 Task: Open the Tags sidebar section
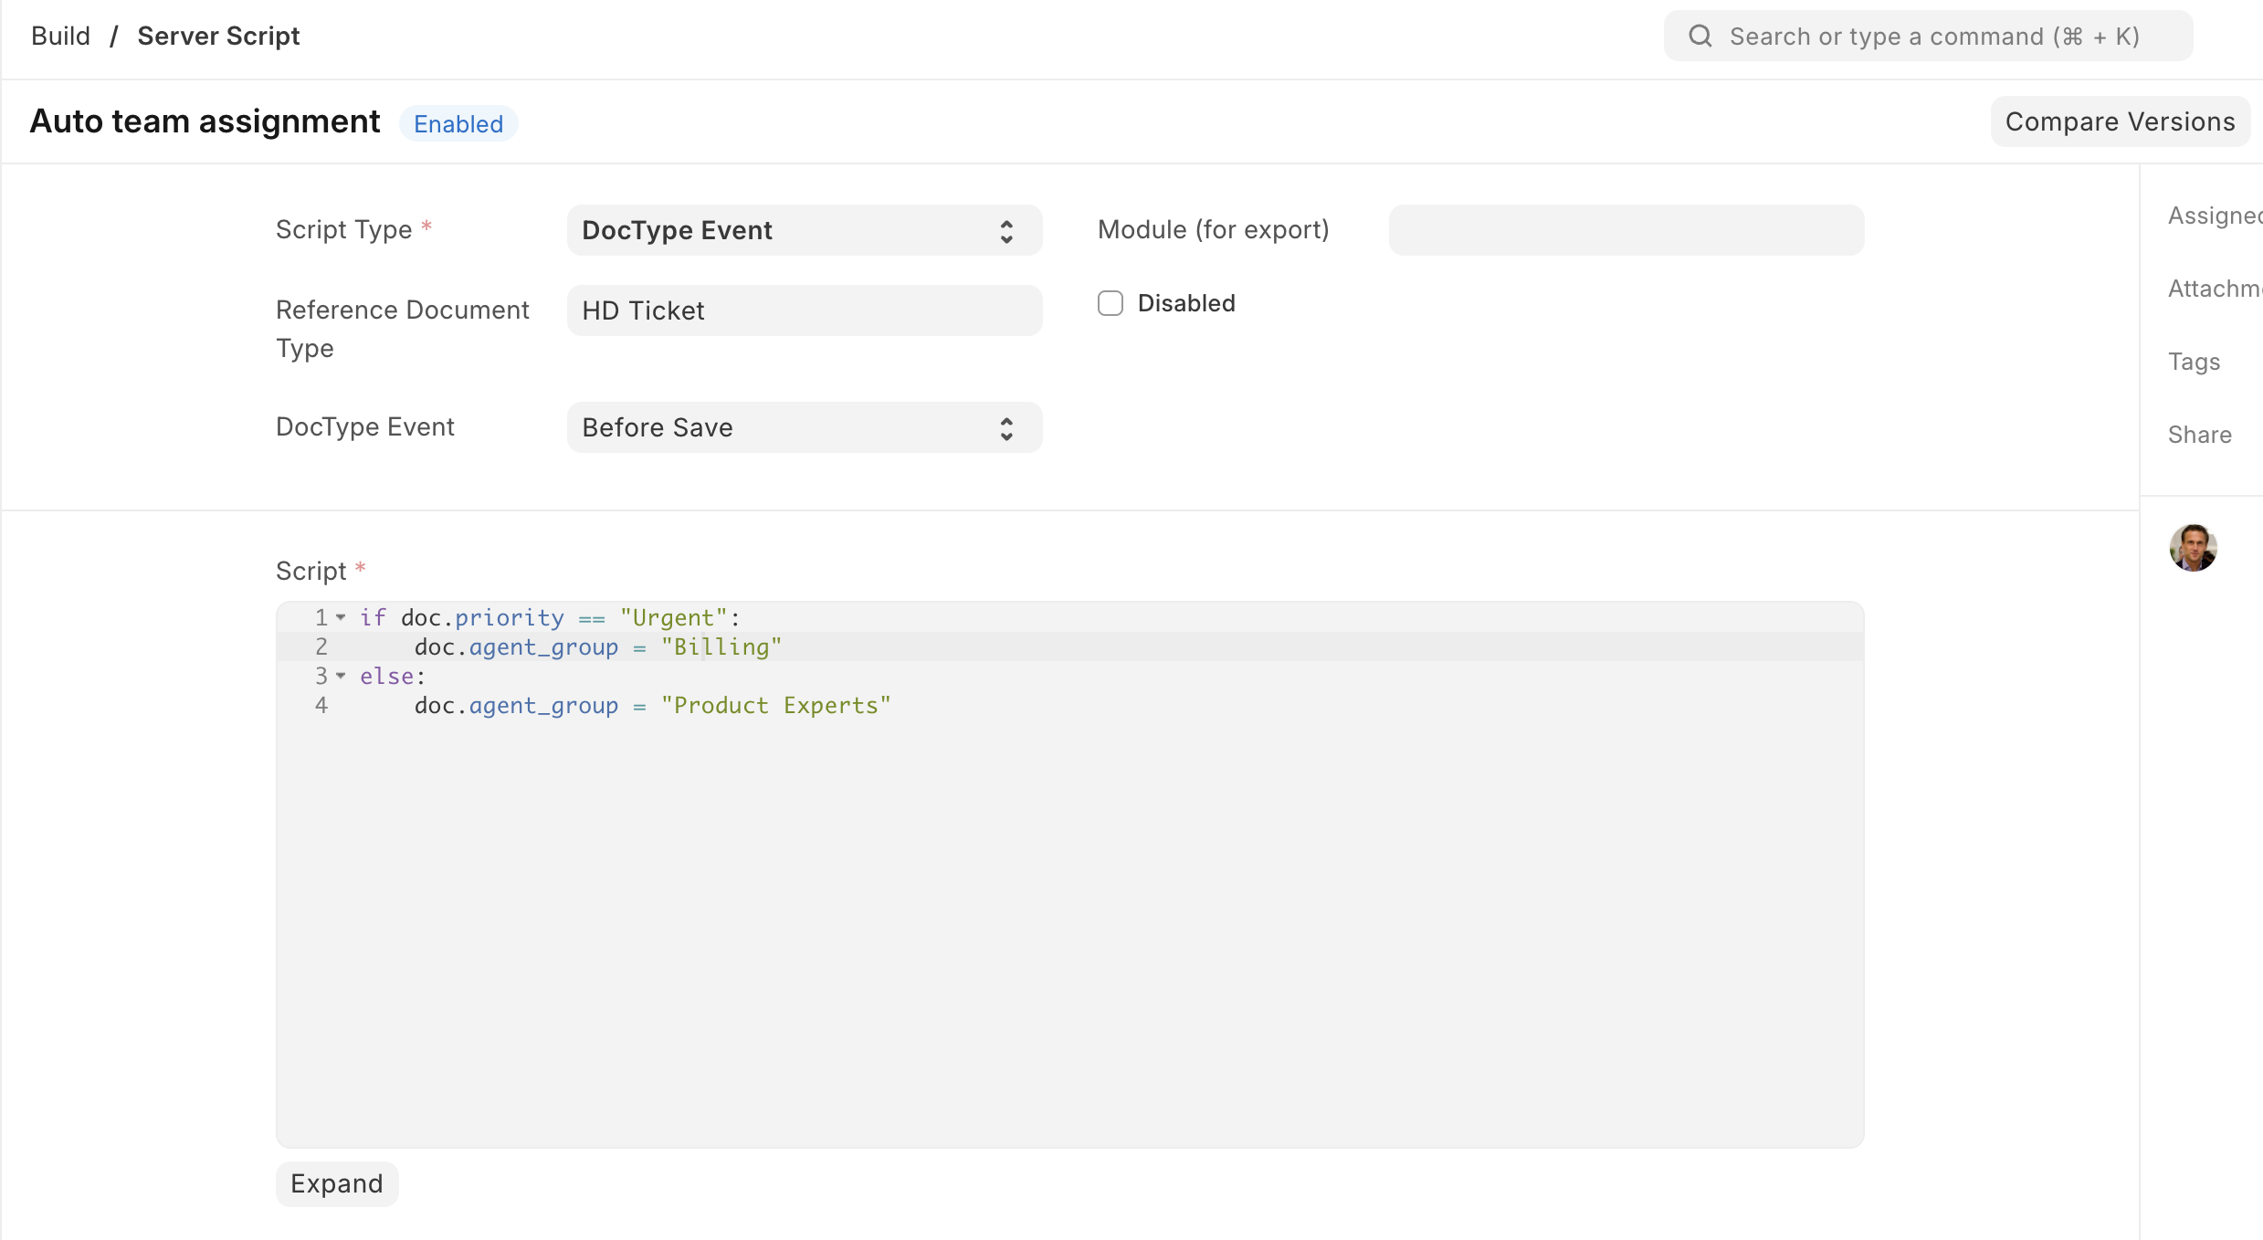[2194, 362]
